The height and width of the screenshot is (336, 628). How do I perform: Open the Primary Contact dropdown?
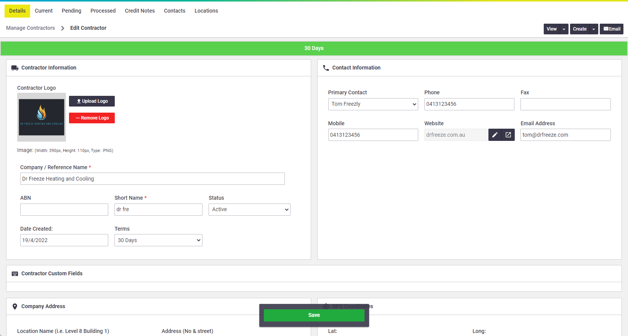(x=373, y=104)
